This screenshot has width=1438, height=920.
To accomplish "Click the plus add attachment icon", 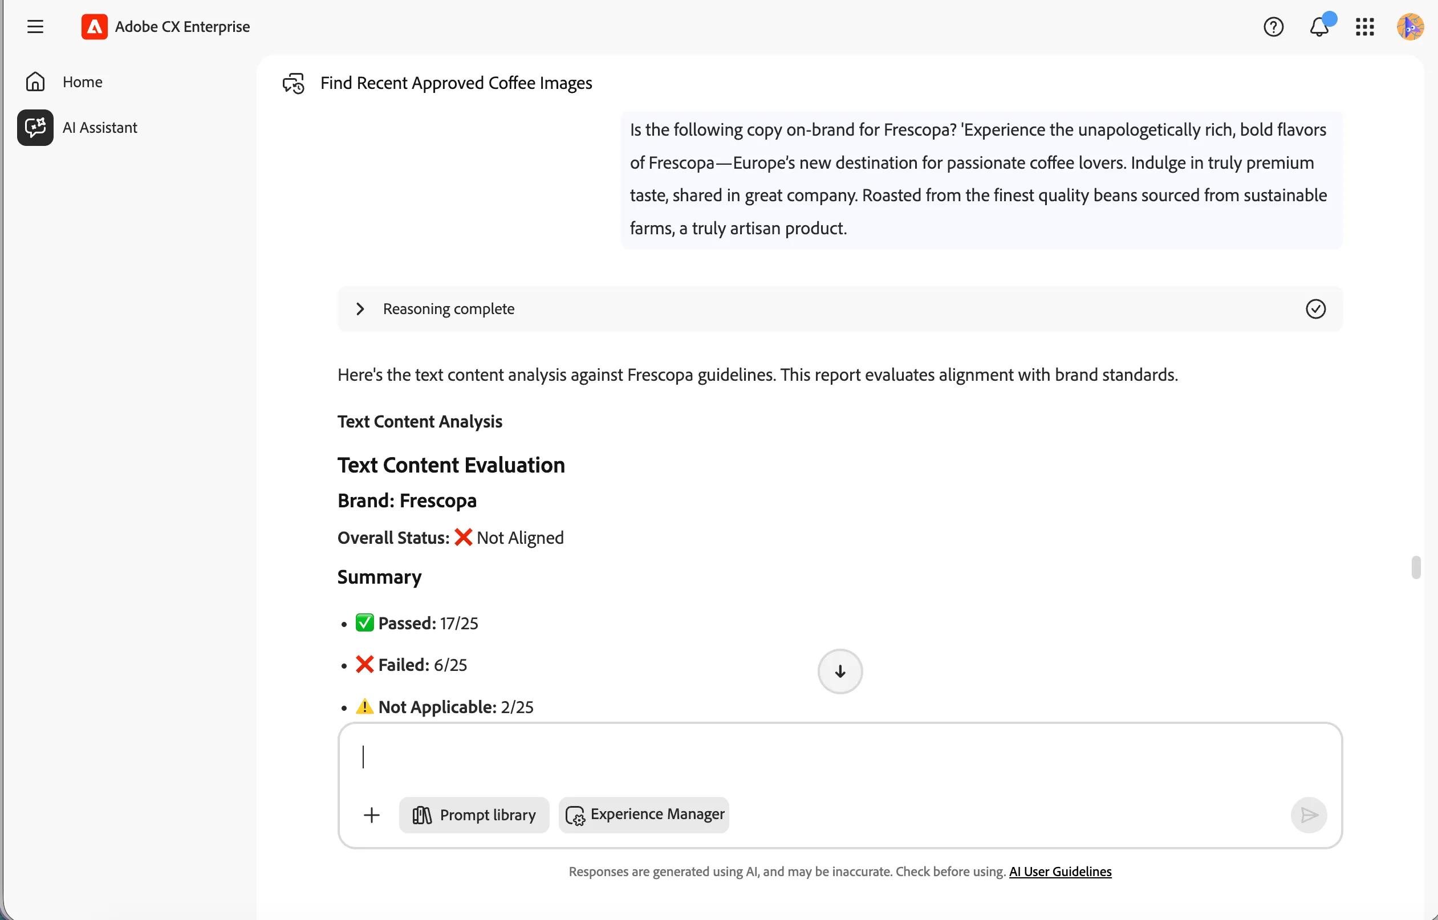I will click(372, 815).
